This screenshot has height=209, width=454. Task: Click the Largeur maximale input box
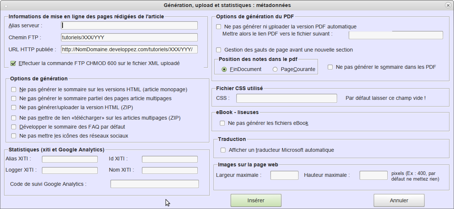[284, 175]
